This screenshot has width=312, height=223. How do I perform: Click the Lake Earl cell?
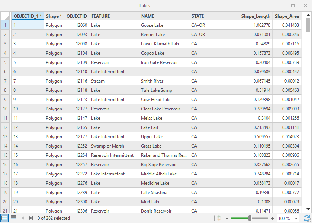click(x=164, y=127)
